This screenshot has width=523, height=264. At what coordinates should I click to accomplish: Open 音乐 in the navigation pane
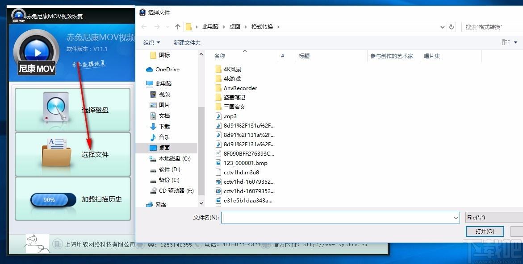160,137
